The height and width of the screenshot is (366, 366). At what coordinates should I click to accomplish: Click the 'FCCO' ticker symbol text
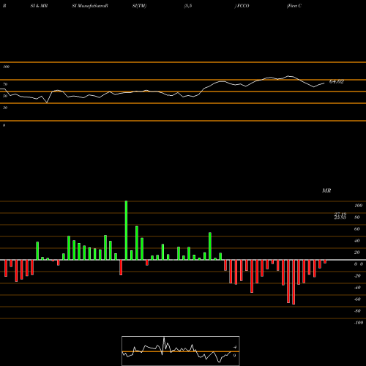click(243, 6)
